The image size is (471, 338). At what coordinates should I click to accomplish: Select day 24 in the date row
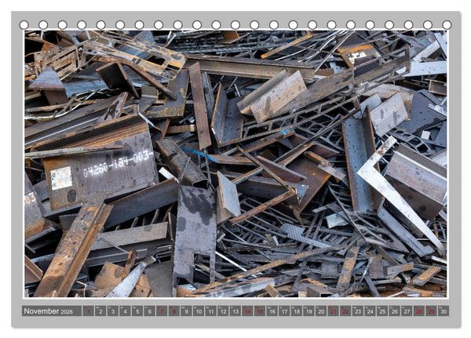click(370, 311)
